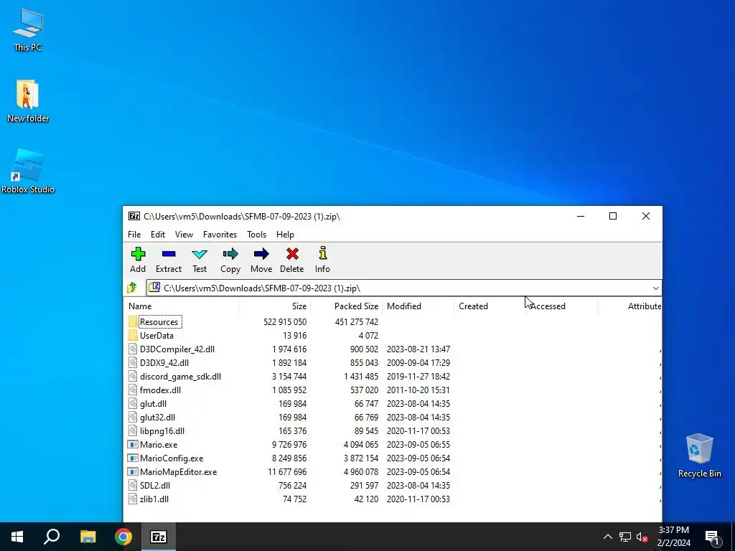Screen dimensions: 735x551
Task: Select the fmodex.dll file
Action: coord(160,390)
